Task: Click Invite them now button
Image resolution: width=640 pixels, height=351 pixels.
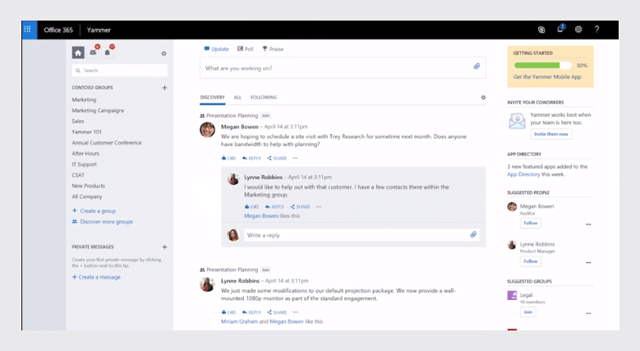Action: [551, 134]
